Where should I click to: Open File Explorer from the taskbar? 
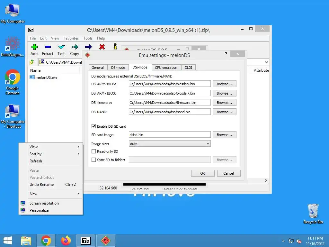pos(26,241)
